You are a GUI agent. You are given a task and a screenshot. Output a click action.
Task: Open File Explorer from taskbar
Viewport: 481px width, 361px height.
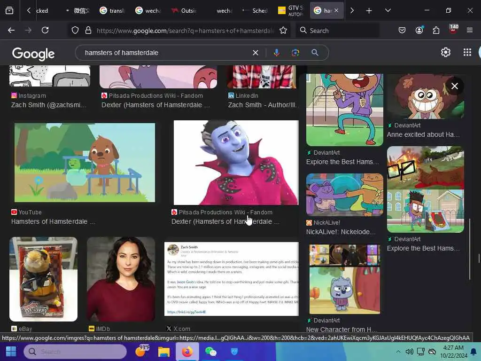point(163,352)
